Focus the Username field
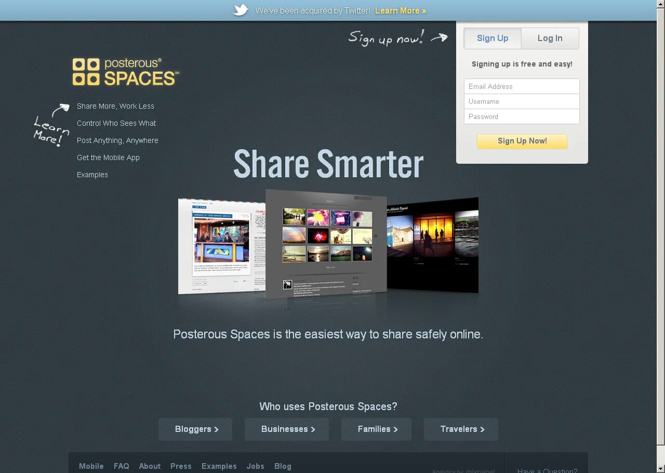The height and width of the screenshot is (473, 665). [522, 101]
